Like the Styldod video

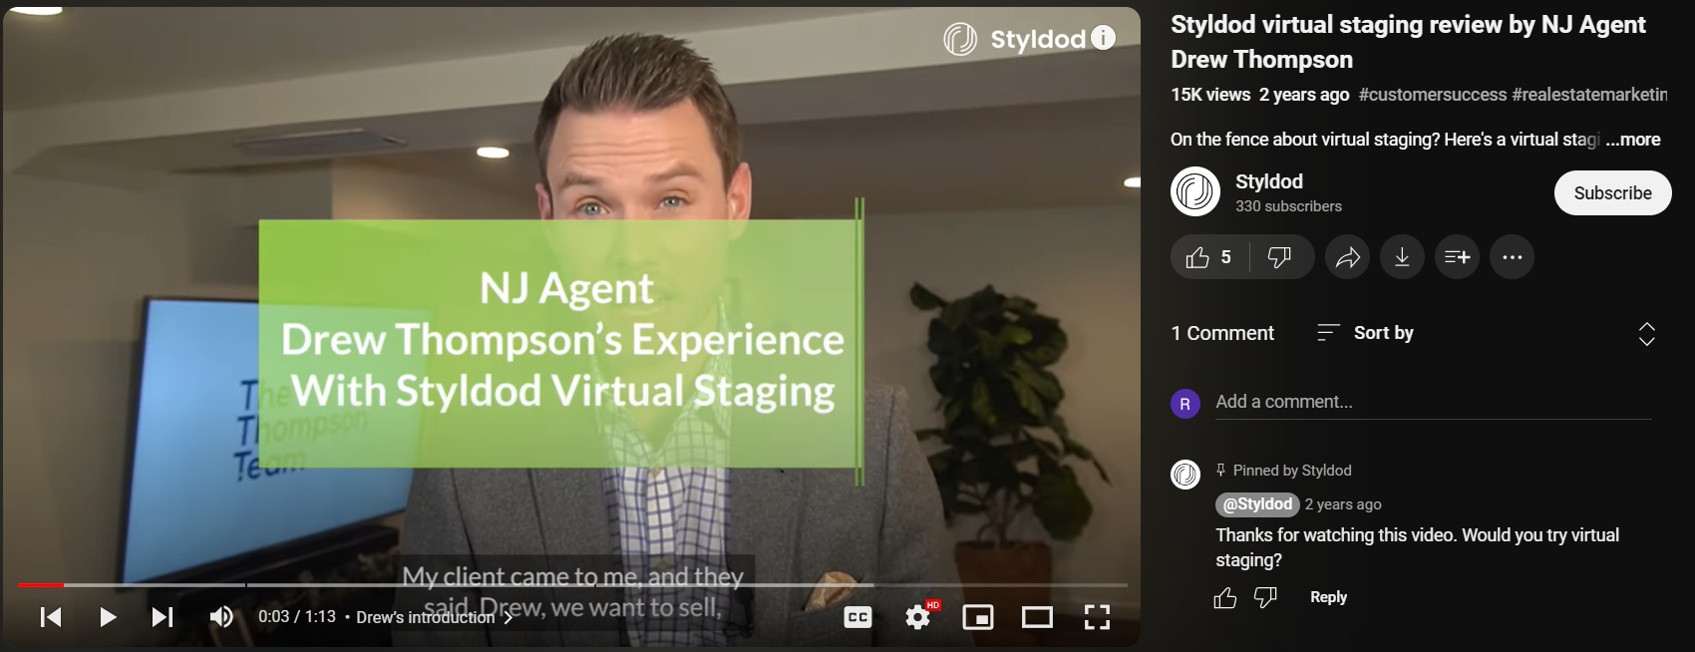tap(1209, 257)
